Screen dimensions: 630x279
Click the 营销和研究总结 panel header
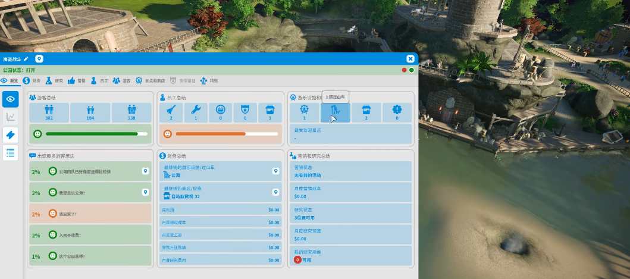coord(310,156)
